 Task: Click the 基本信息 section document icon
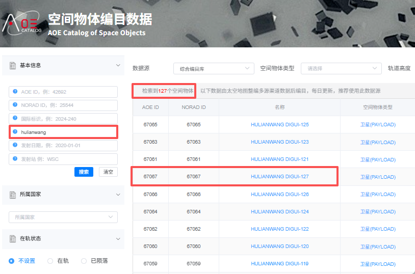pyautogui.click(x=12, y=66)
